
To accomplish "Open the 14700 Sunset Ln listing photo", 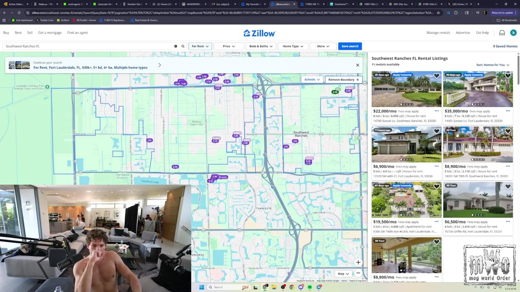I will tap(406, 89).
